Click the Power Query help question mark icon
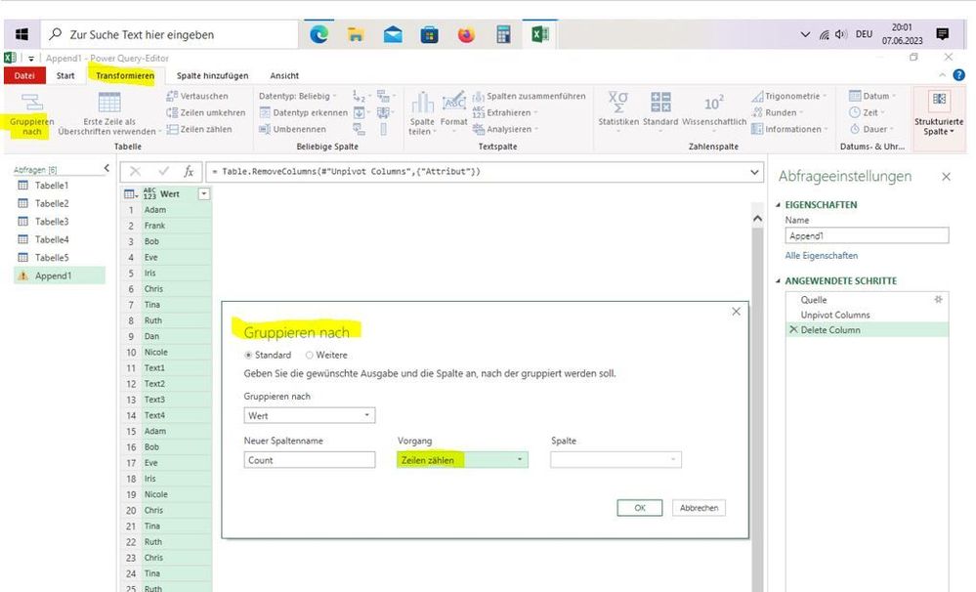 pyautogui.click(x=958, y=75)
